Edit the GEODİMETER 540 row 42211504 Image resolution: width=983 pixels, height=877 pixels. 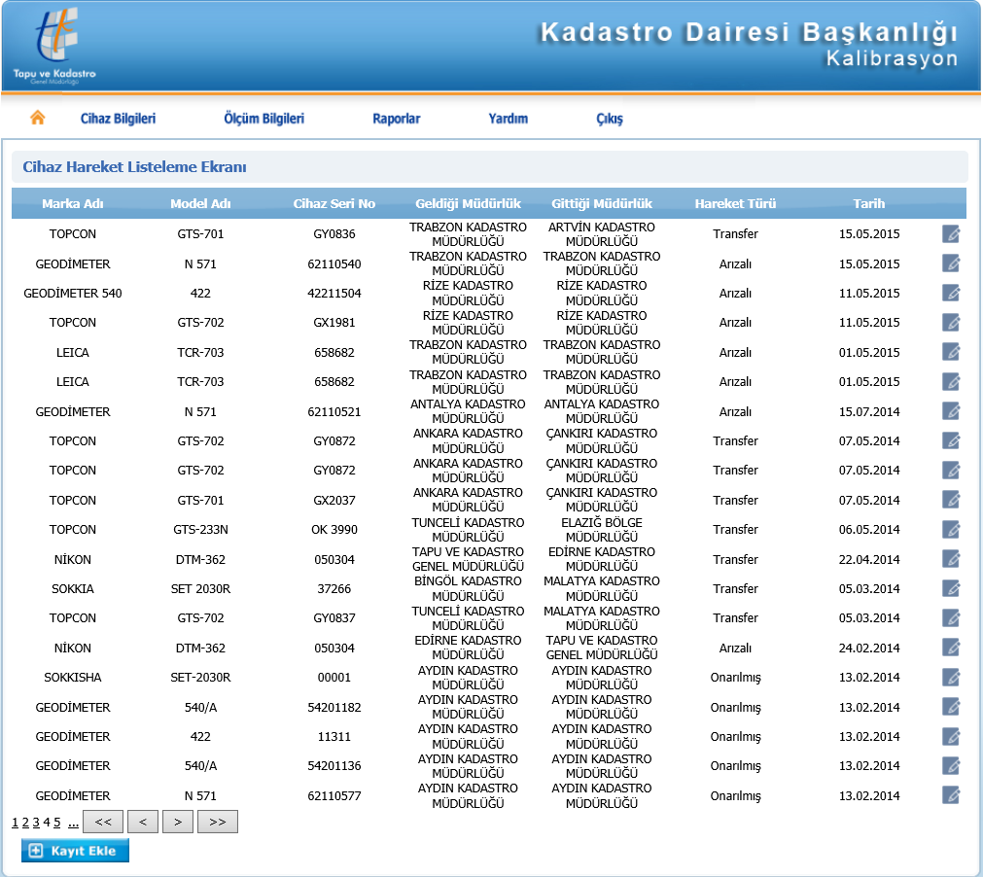click(x=951, y=293)
